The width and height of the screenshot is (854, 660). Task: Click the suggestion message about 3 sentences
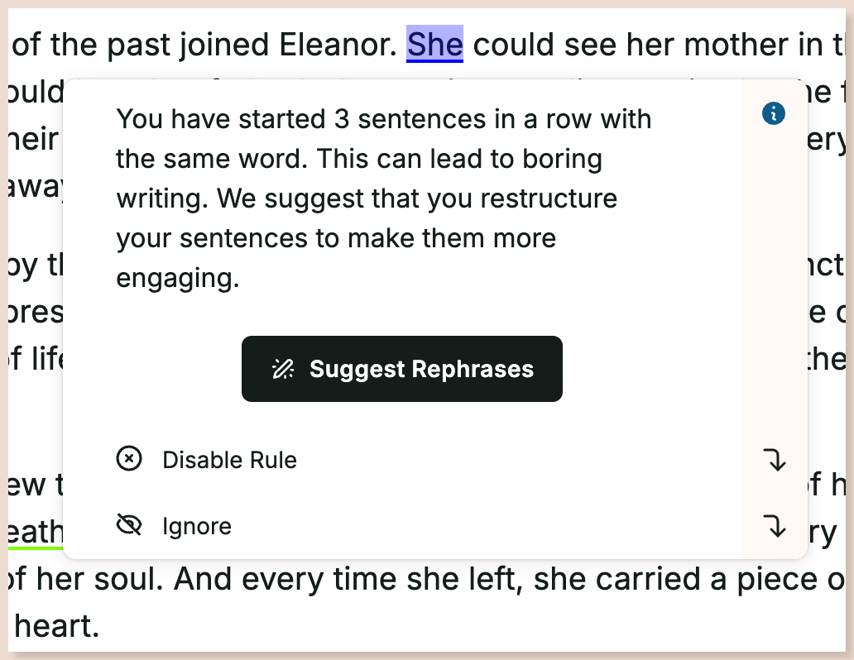pyautogui.click(x=383, y=198)
